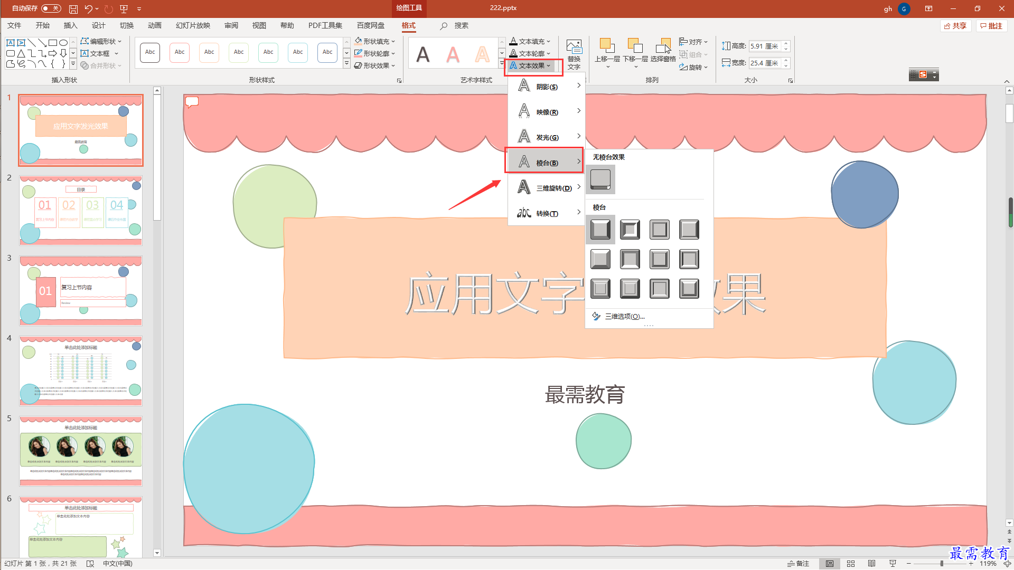The image size is (1014, 570).
Task: Click the 批注 comments button
Action: coord(991,26)
